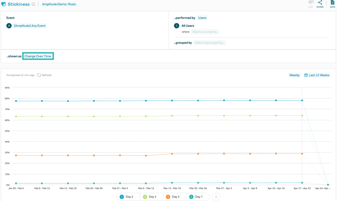Click the where user property input field
Screen dimensions: 337x201
205,32
